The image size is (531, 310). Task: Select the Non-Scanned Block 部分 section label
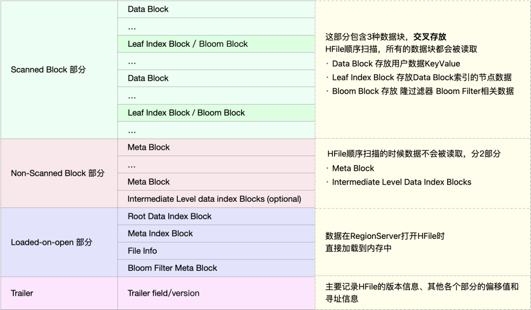58,173
